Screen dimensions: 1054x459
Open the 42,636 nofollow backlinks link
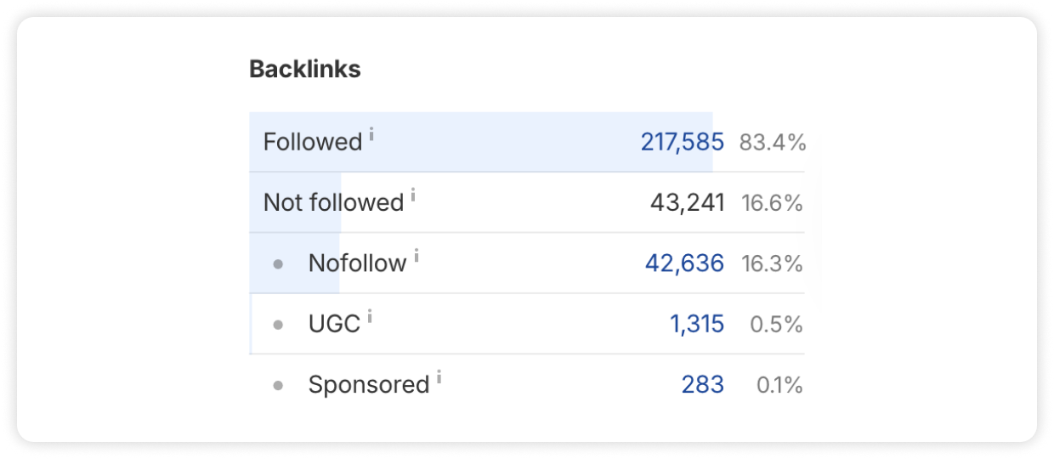684,263
